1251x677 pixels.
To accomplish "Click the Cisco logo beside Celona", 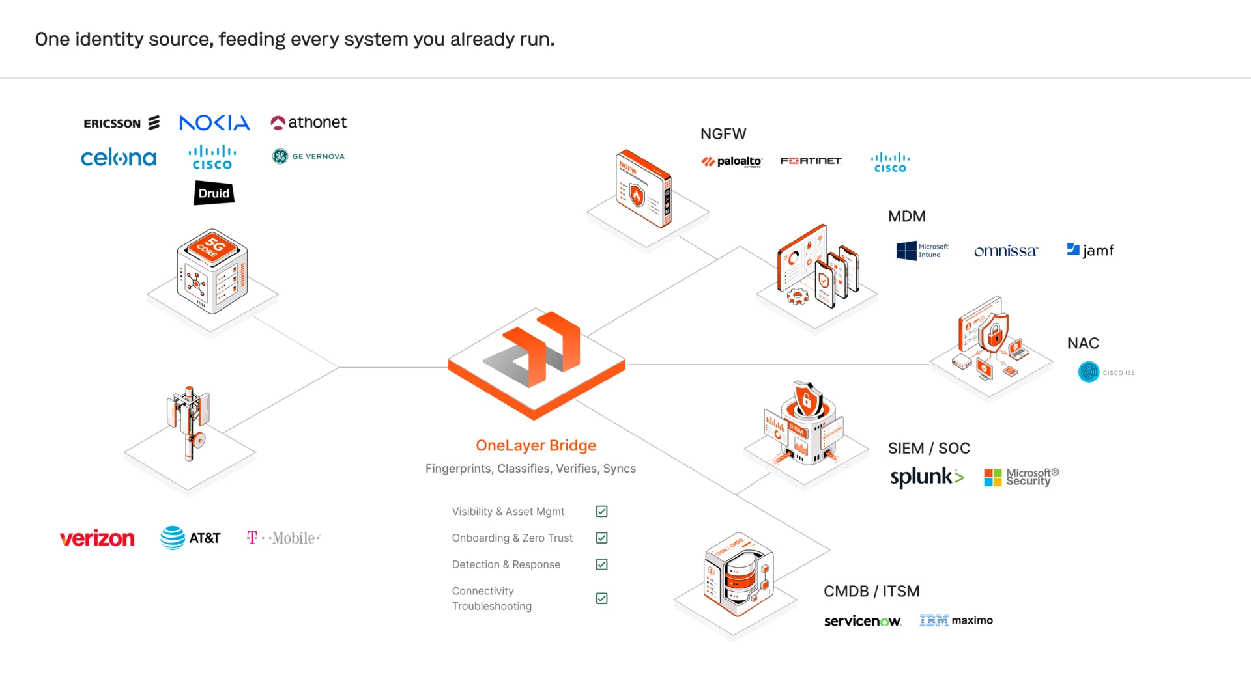I will (x=212, y=158).
